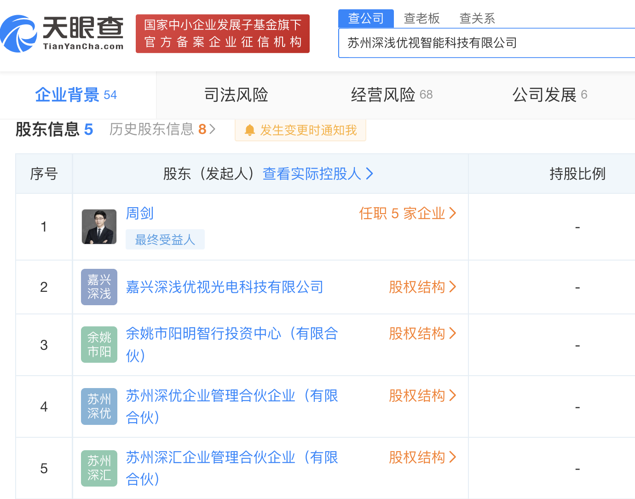Switch to the 查关系 search tab

coord(477,18)
